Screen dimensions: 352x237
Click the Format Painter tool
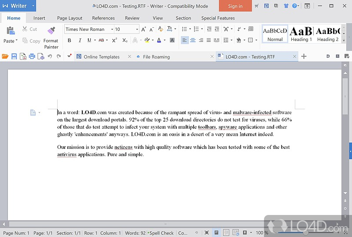click(51, 37)
